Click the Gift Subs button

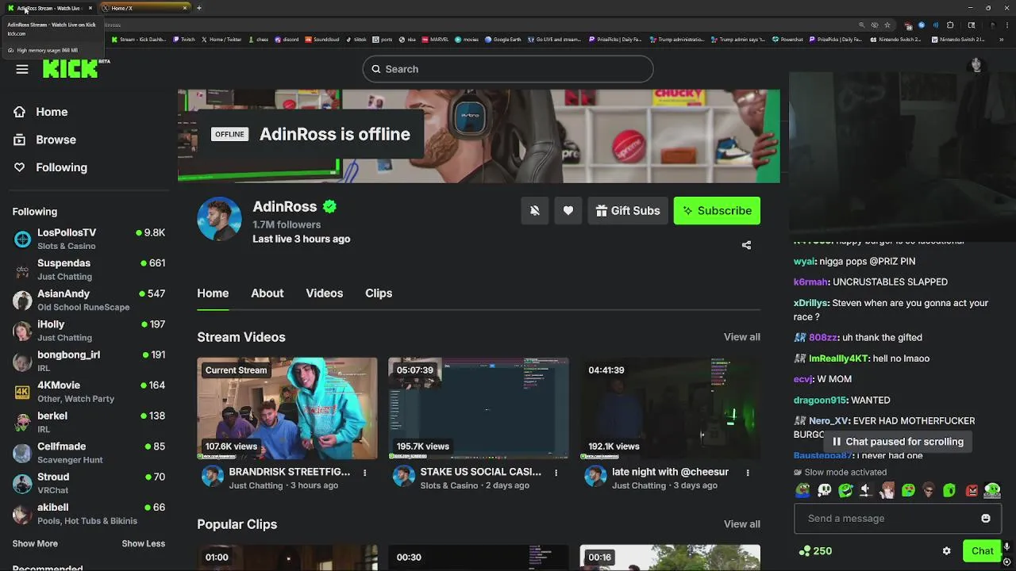[x=628, y=211]
